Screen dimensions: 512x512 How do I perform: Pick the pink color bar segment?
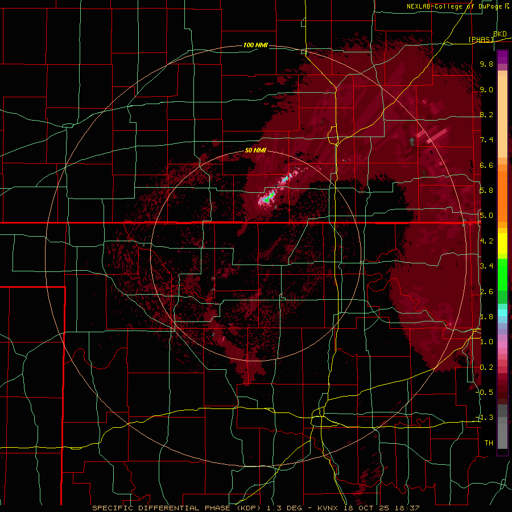coord(502,345)
